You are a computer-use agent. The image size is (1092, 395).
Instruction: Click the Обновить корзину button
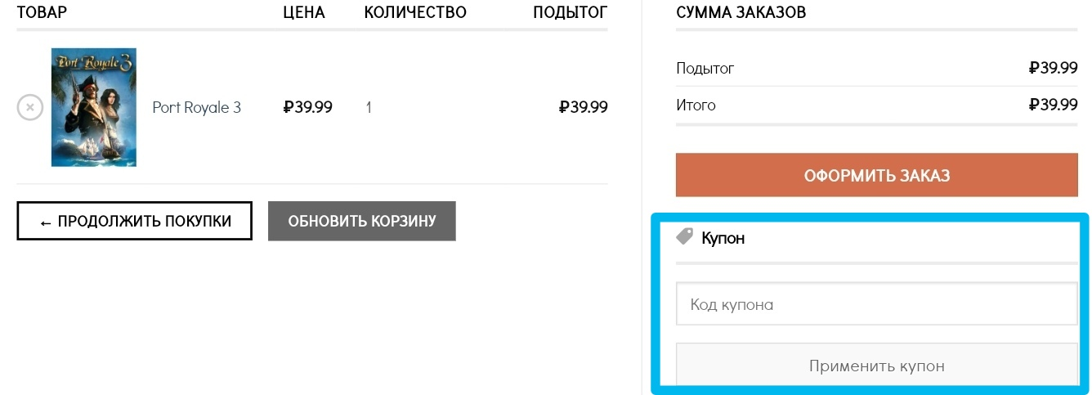362,221
